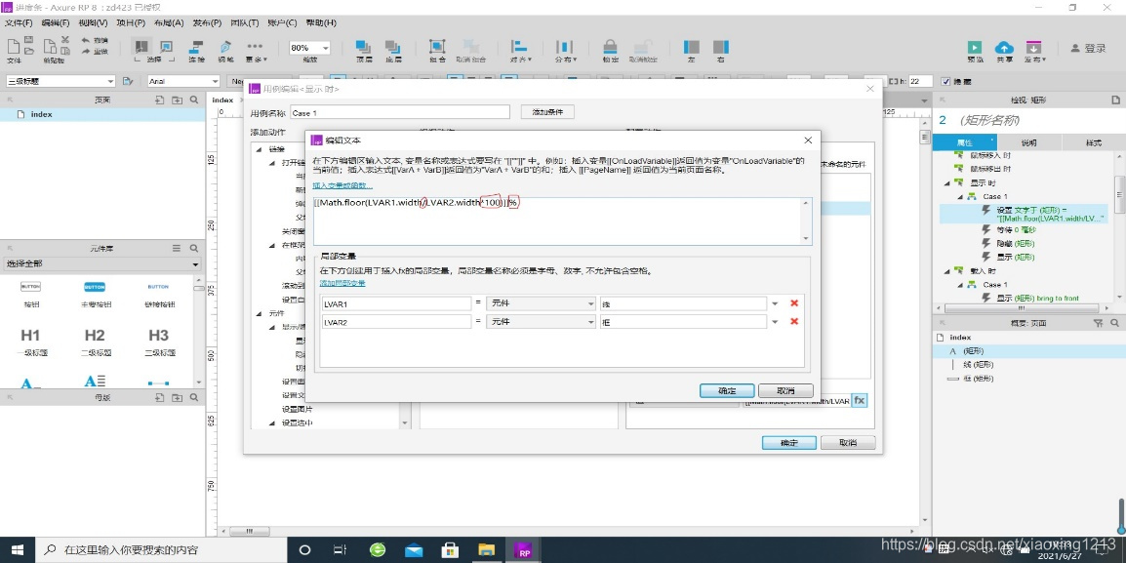The image size is (1126, 563).
Task: Select the intersected selection mode tool
Action: [x=141, y=46]
